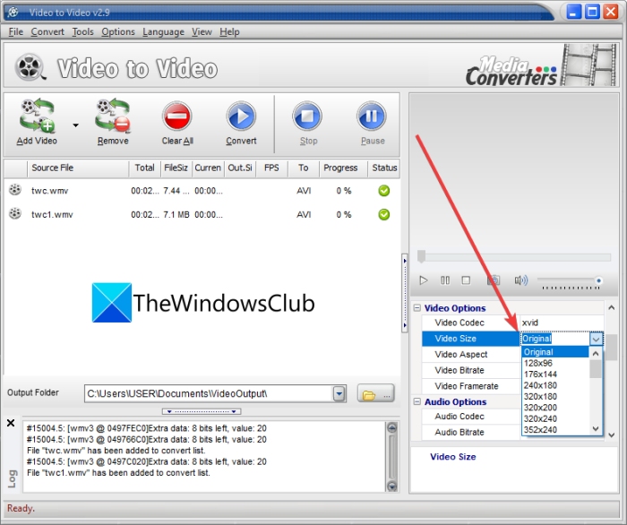Choose 128x96 video size
The width and height of the screenshot is (627, 525).
click(555, 363)
